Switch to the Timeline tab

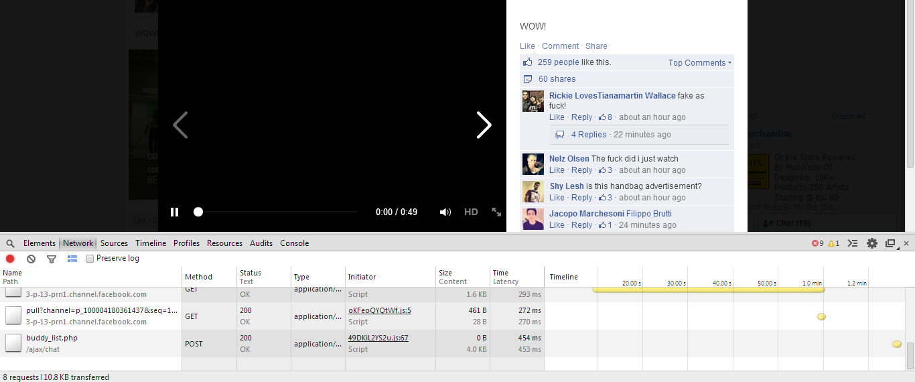(x=151, y=243)
